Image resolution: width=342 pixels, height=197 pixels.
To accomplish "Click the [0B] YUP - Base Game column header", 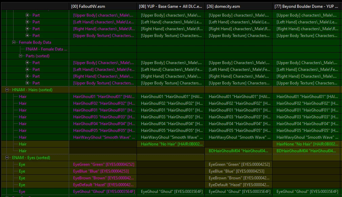I will pos(171,6).
